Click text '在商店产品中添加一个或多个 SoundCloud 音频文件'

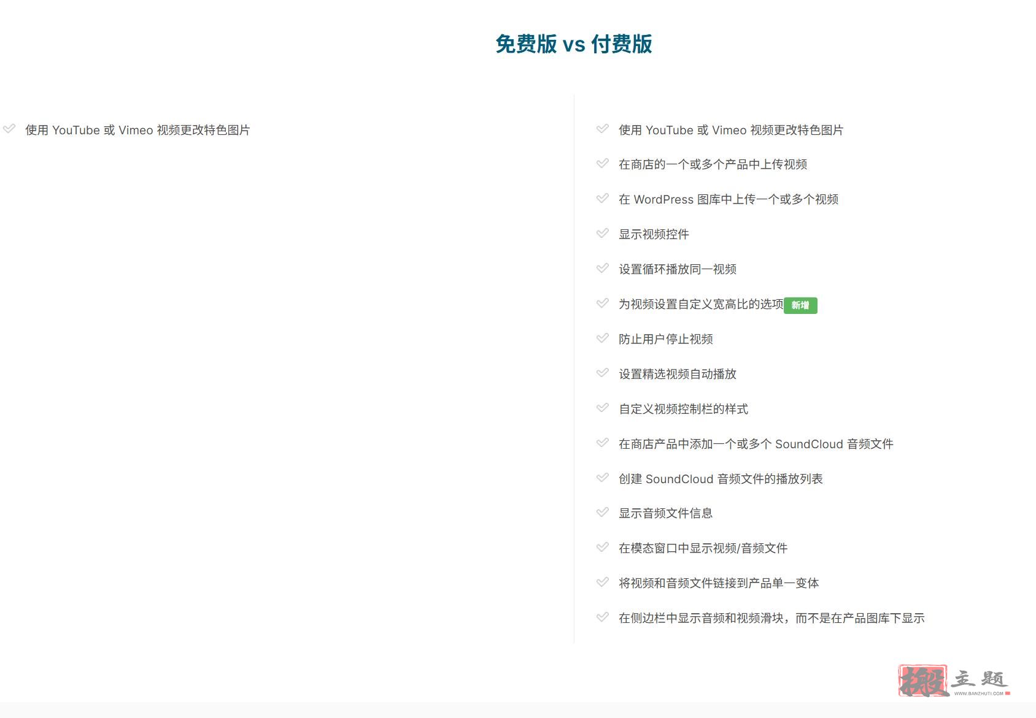pos(756,444)
